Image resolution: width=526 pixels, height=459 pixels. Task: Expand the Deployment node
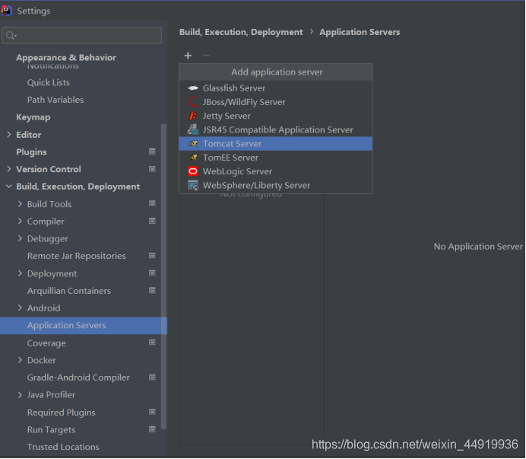[20, 273]
